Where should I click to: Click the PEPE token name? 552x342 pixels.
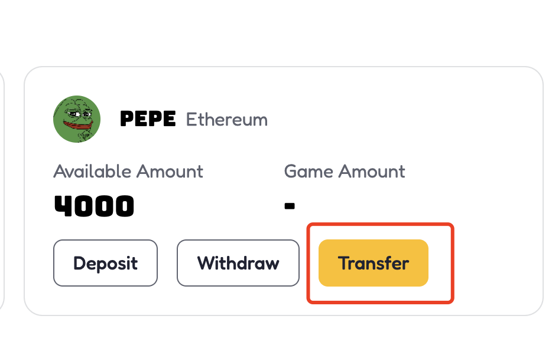(148, 119)
